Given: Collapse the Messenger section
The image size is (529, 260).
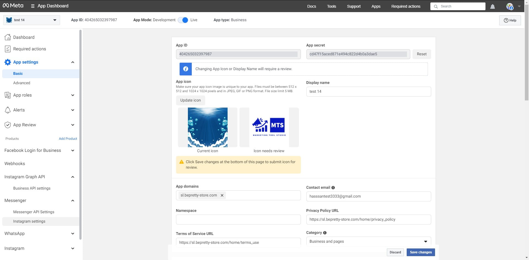Looking at the screenshot, I should [x=73, y=201].
